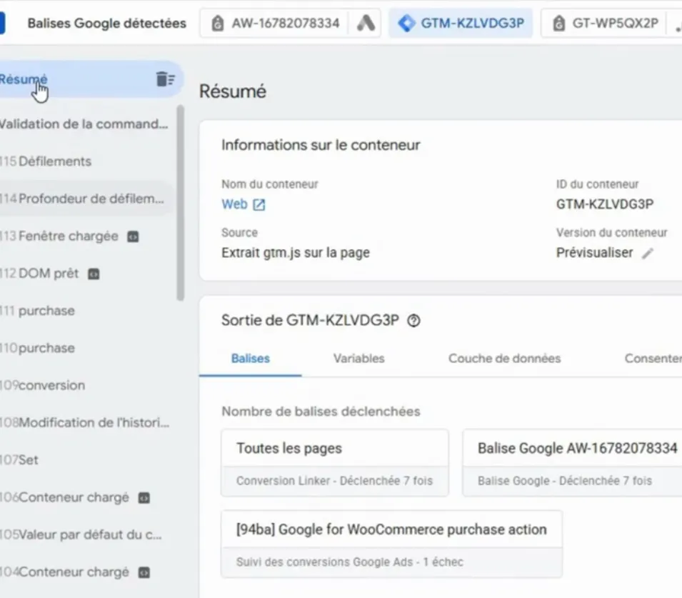Switch to the Variables tab

click(358, 359)
